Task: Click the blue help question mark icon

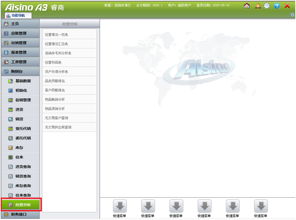Action: tap(277, 6)
